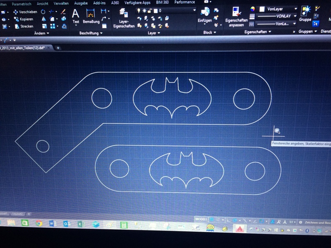Open the layer name dropdown showing 0

click(x=194, y=10)
